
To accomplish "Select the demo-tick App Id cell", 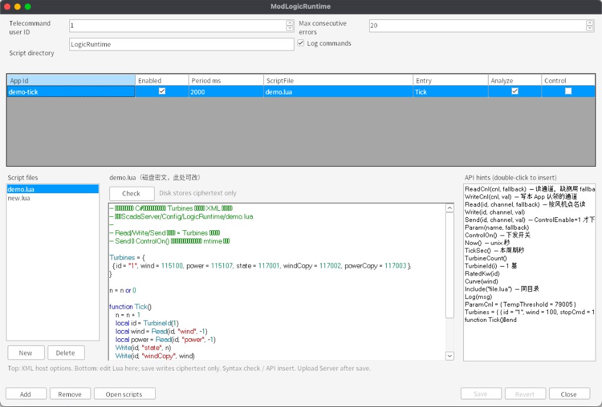I will tap(71, 92).
